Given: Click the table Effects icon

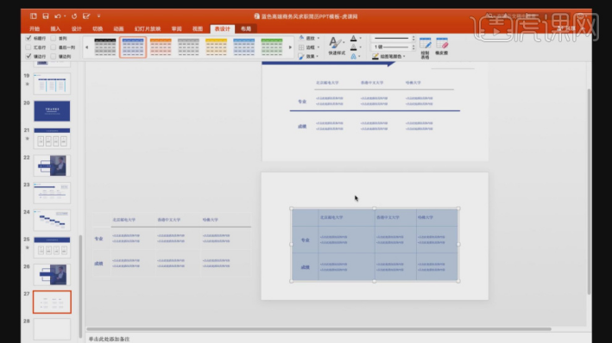Looking at the screenshot, I should coord(301,57).
